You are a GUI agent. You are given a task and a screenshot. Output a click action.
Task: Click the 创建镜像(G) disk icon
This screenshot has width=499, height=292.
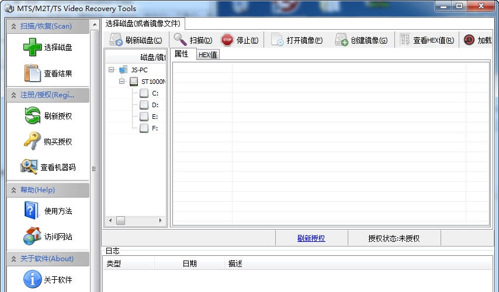coord(341,40)
